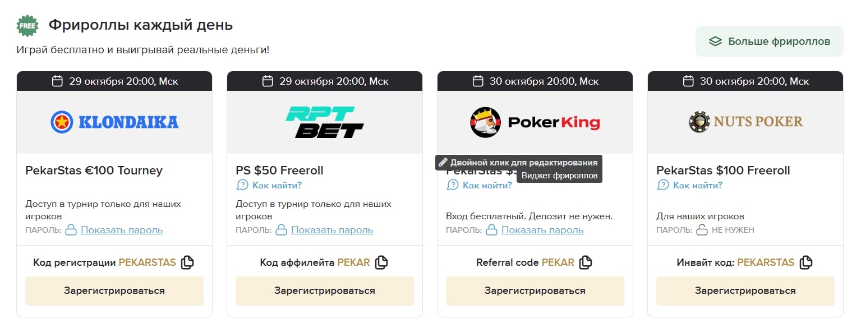Register for the Nuts Poker freeroll

[745, 290]
